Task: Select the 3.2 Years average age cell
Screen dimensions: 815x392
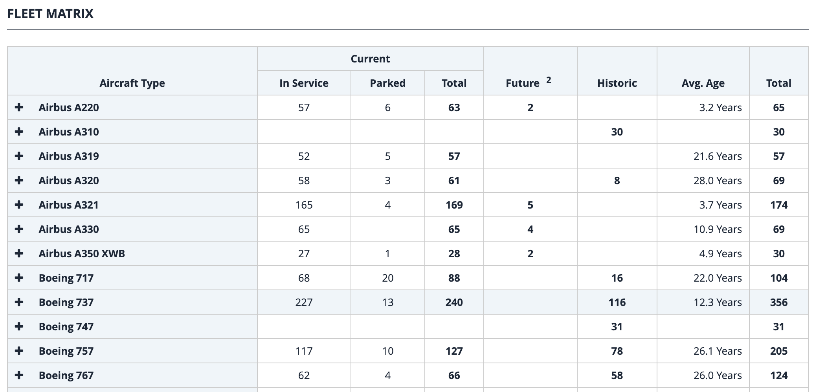Action: [x=703, y=108]
